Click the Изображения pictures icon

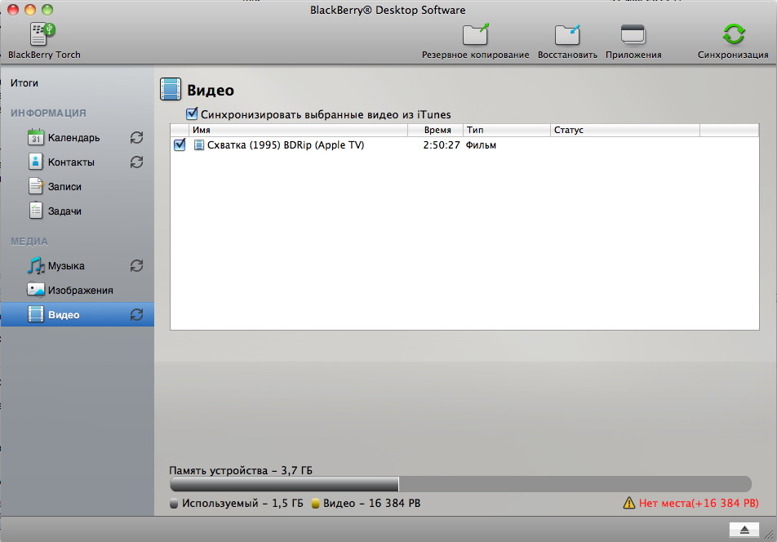[36, 290]
